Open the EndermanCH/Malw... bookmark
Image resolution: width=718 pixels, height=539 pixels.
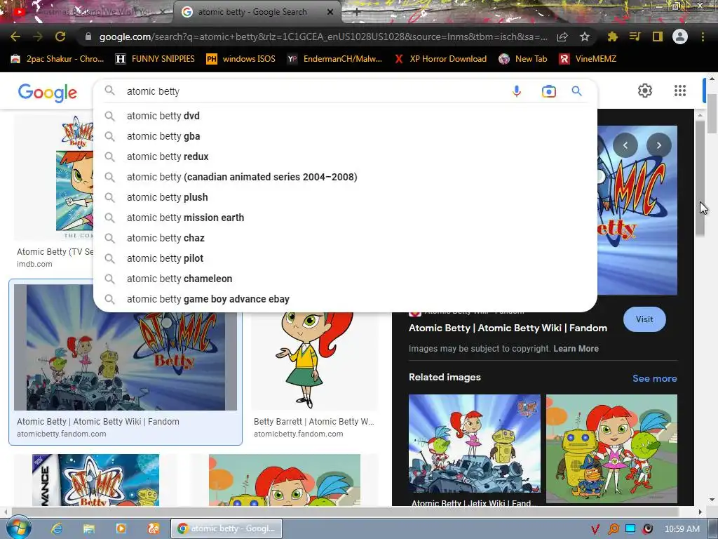point(334,59)
